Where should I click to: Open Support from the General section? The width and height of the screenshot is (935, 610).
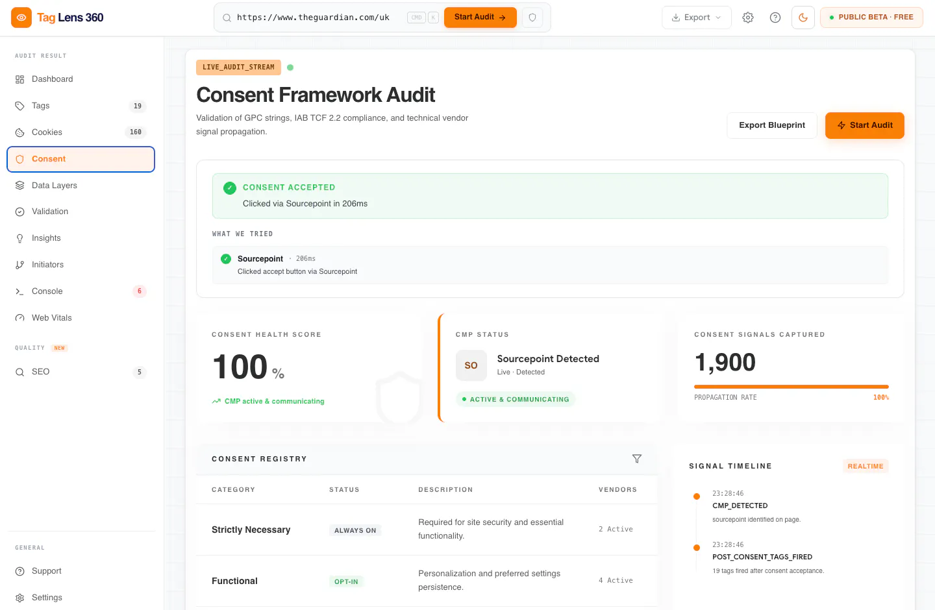tap(81, 571)
